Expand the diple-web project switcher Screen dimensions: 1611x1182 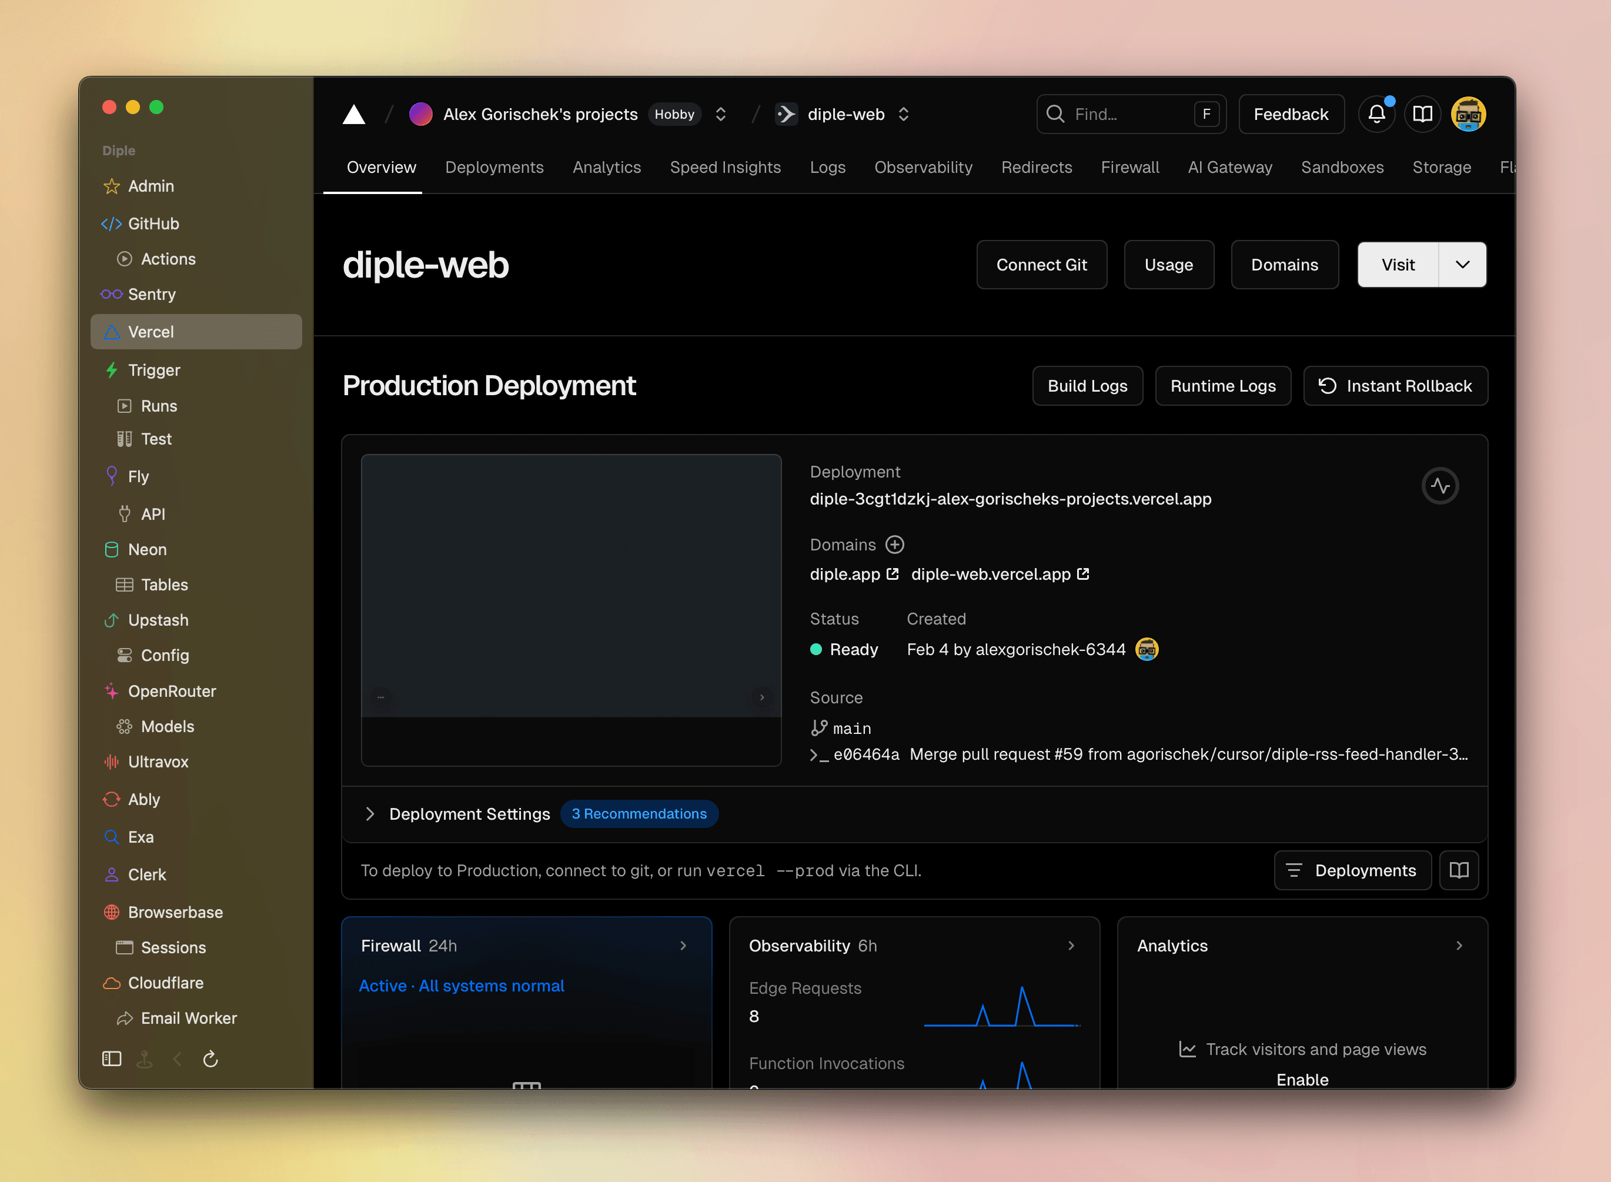pos(904,113)
